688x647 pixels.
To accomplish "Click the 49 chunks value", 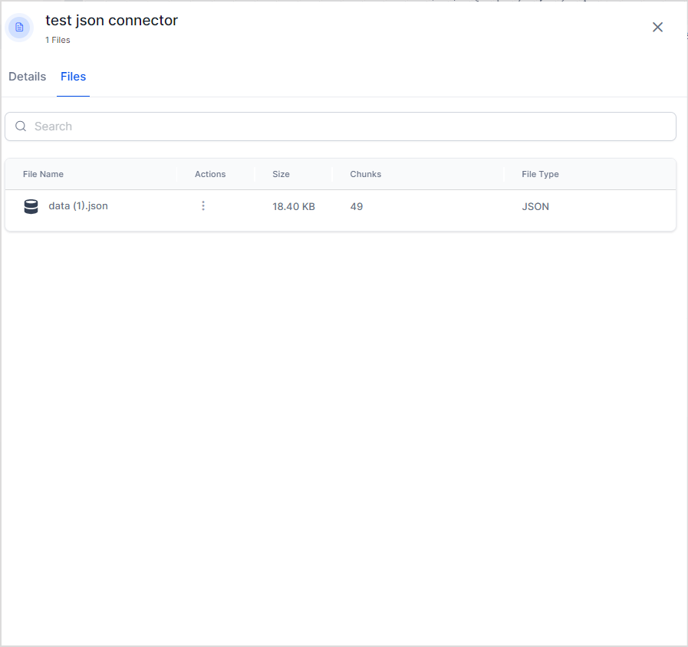I will (x=357, y=206).
